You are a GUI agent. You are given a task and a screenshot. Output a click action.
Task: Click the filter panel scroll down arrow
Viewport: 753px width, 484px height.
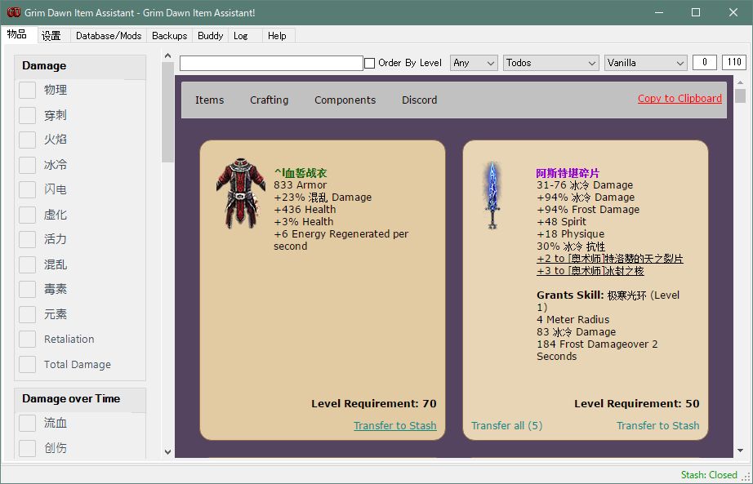(x=167, y=452)
